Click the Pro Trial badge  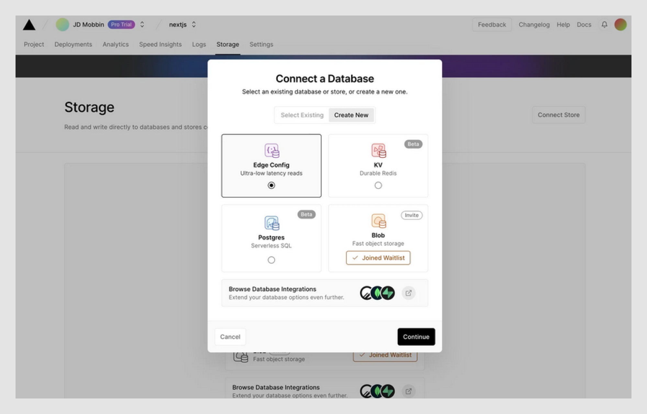(121, 25)
